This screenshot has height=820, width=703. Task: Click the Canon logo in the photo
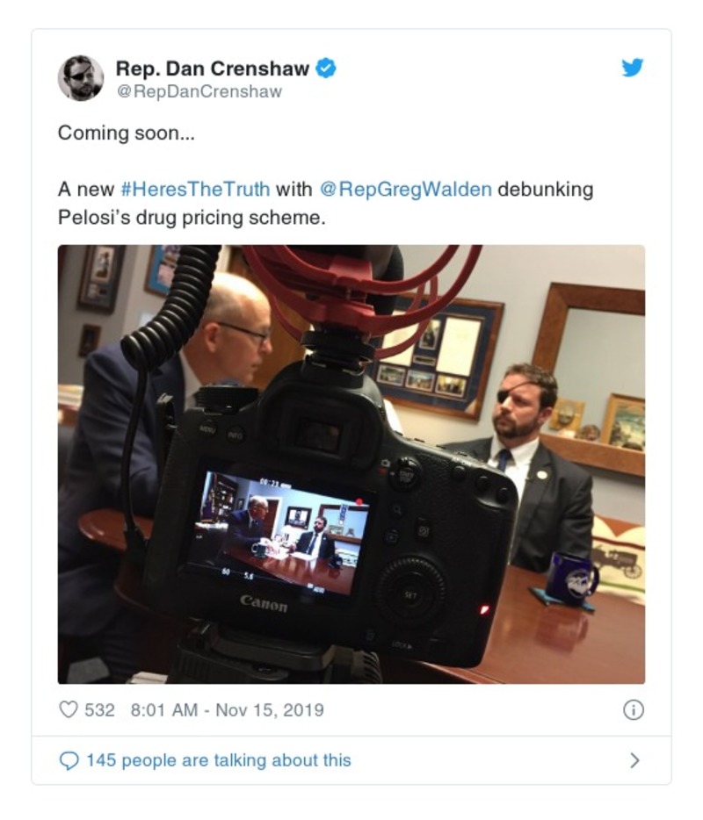tap(264, 603)
